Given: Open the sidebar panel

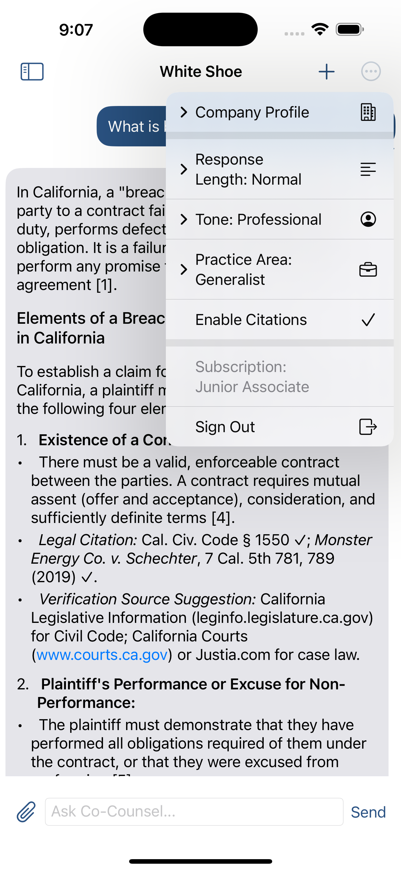Looking at the screenshot, I should coord(32,71).
